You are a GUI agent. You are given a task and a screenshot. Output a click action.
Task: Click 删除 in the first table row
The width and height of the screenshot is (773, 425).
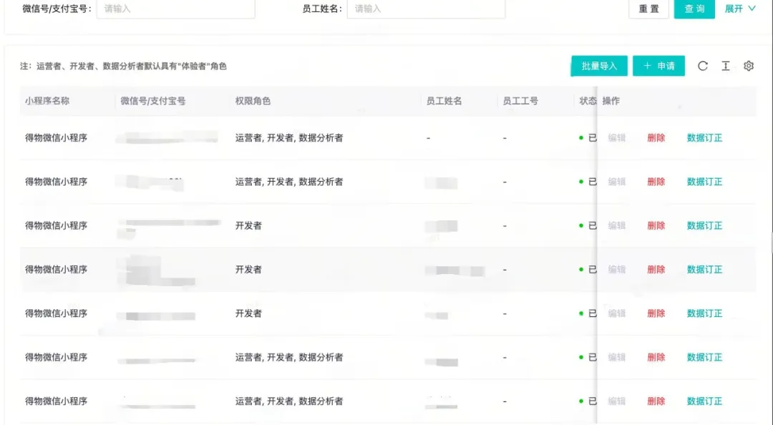(656, 138)
